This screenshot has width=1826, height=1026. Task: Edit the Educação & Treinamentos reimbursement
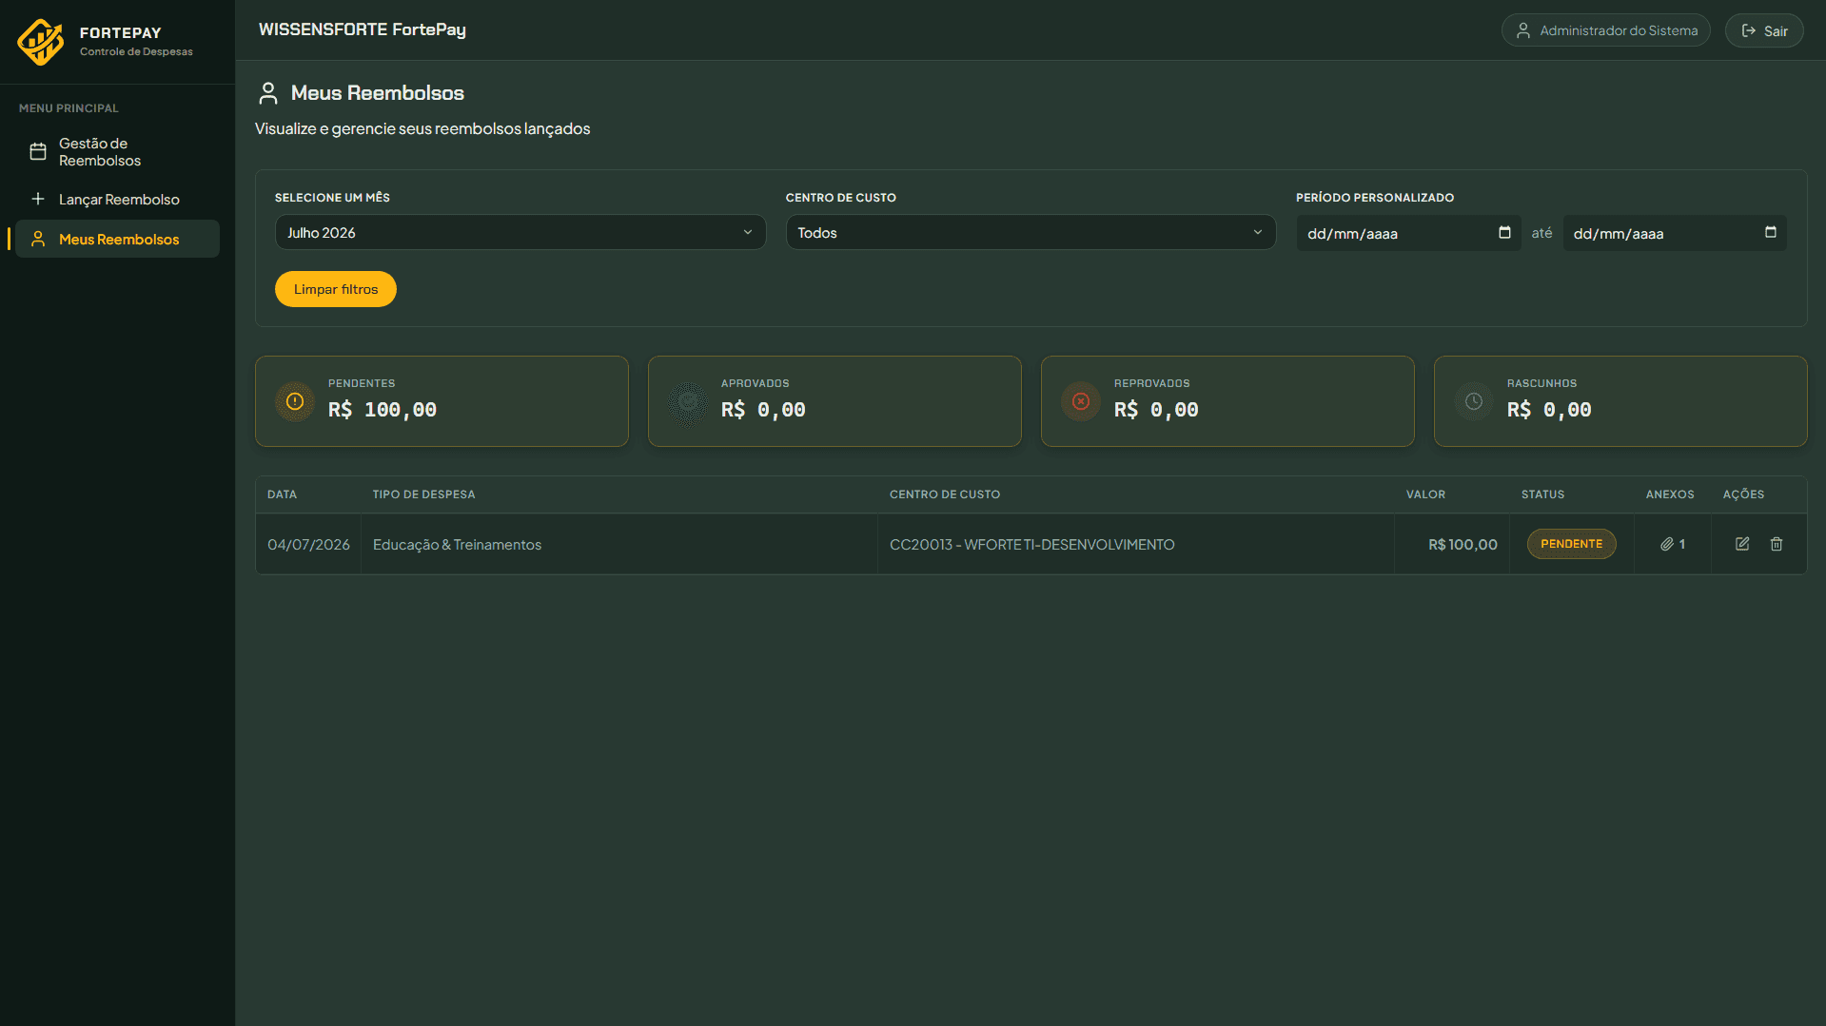point(1742,544)
